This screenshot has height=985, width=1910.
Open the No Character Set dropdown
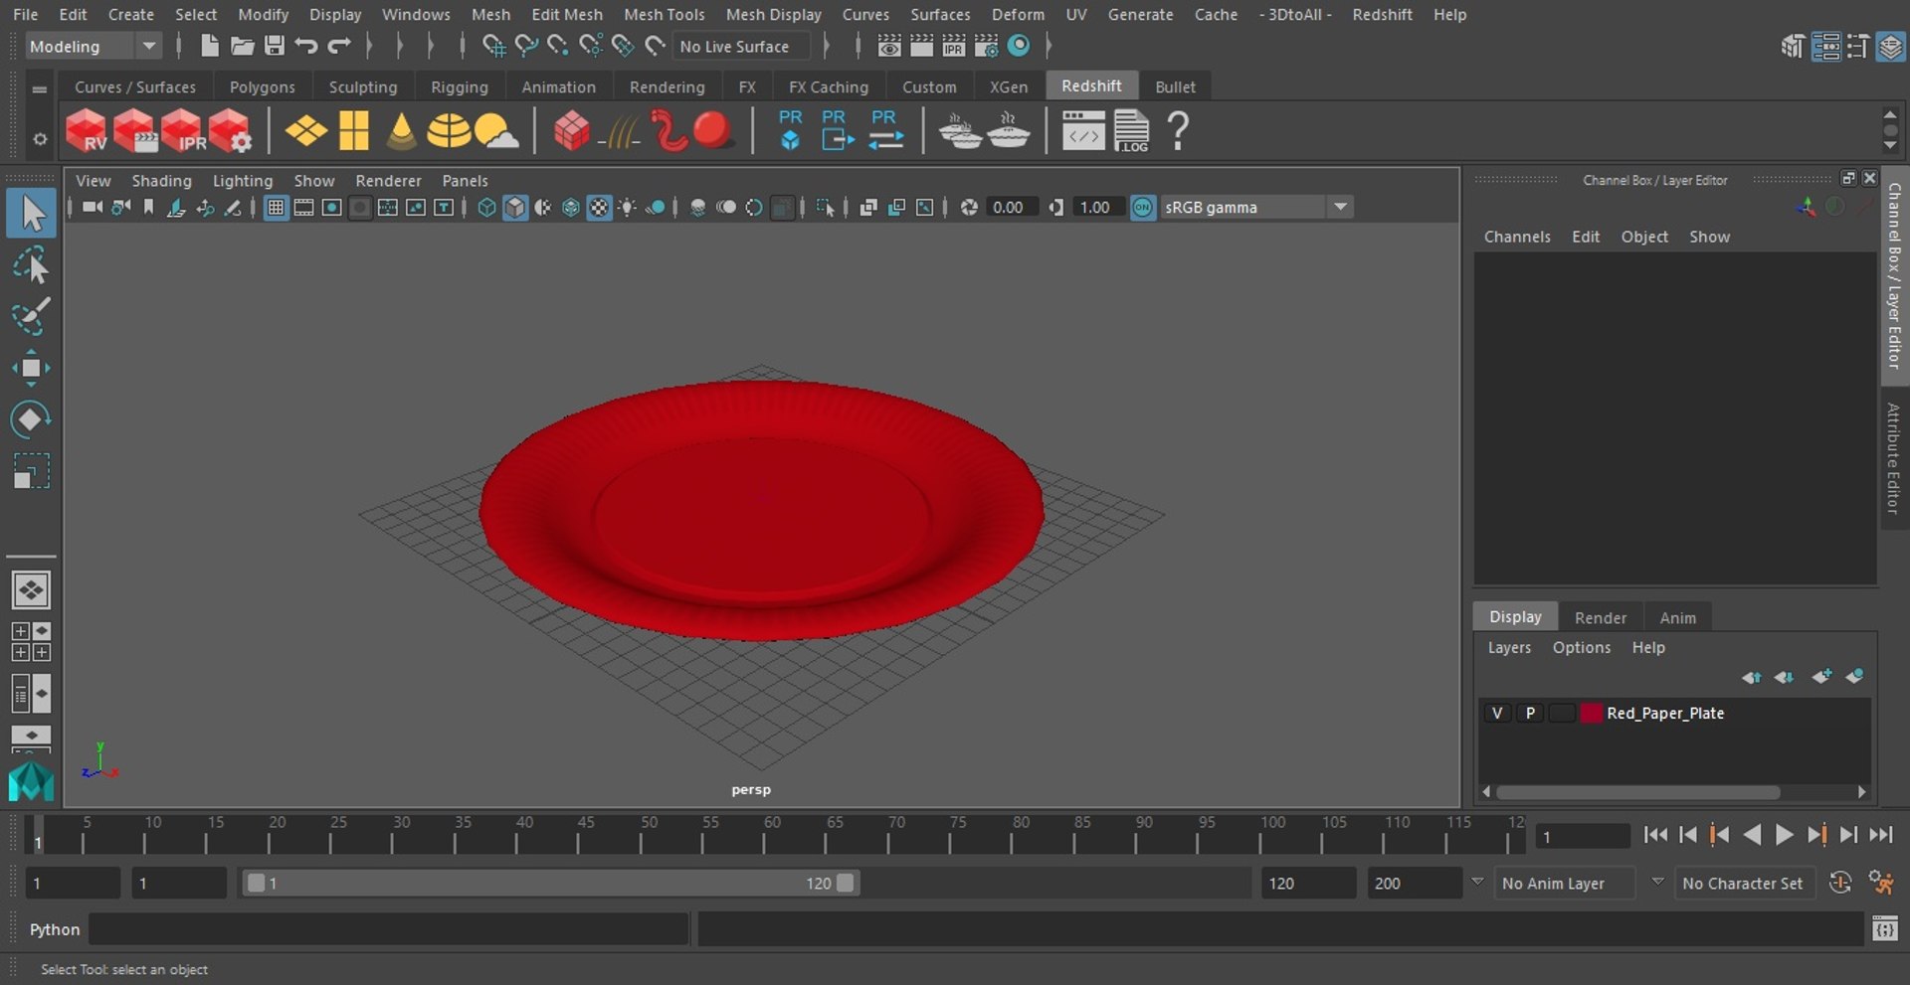[1743, 883]
